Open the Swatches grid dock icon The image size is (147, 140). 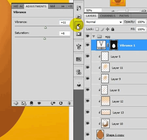point(79,59)
